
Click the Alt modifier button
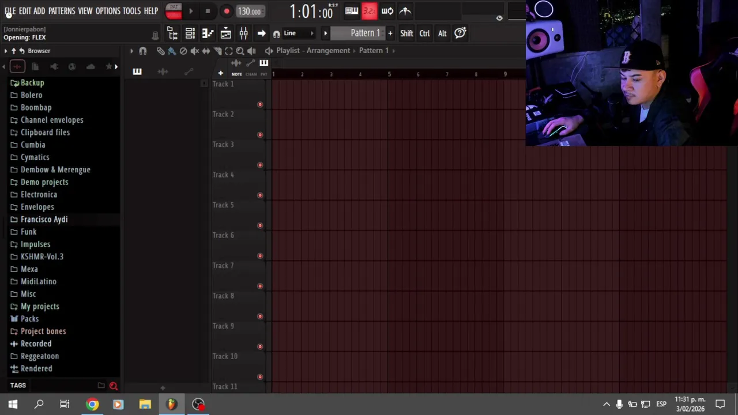(x=442, y=33)
